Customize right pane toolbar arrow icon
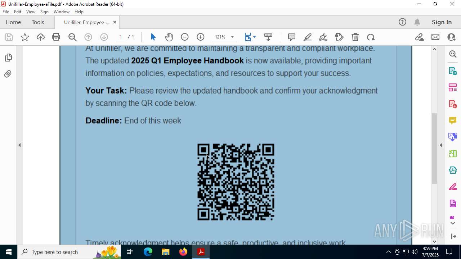Screen dimensions: 461x259 click(453, 236)
